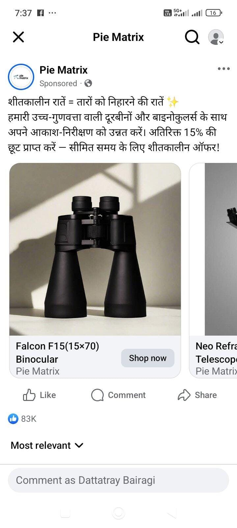Tap the thumbs-up Like icon
237x528 pixels.
[29, 395]
